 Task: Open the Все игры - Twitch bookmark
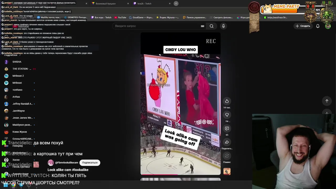pyautogui.click(x=101, y=18)
